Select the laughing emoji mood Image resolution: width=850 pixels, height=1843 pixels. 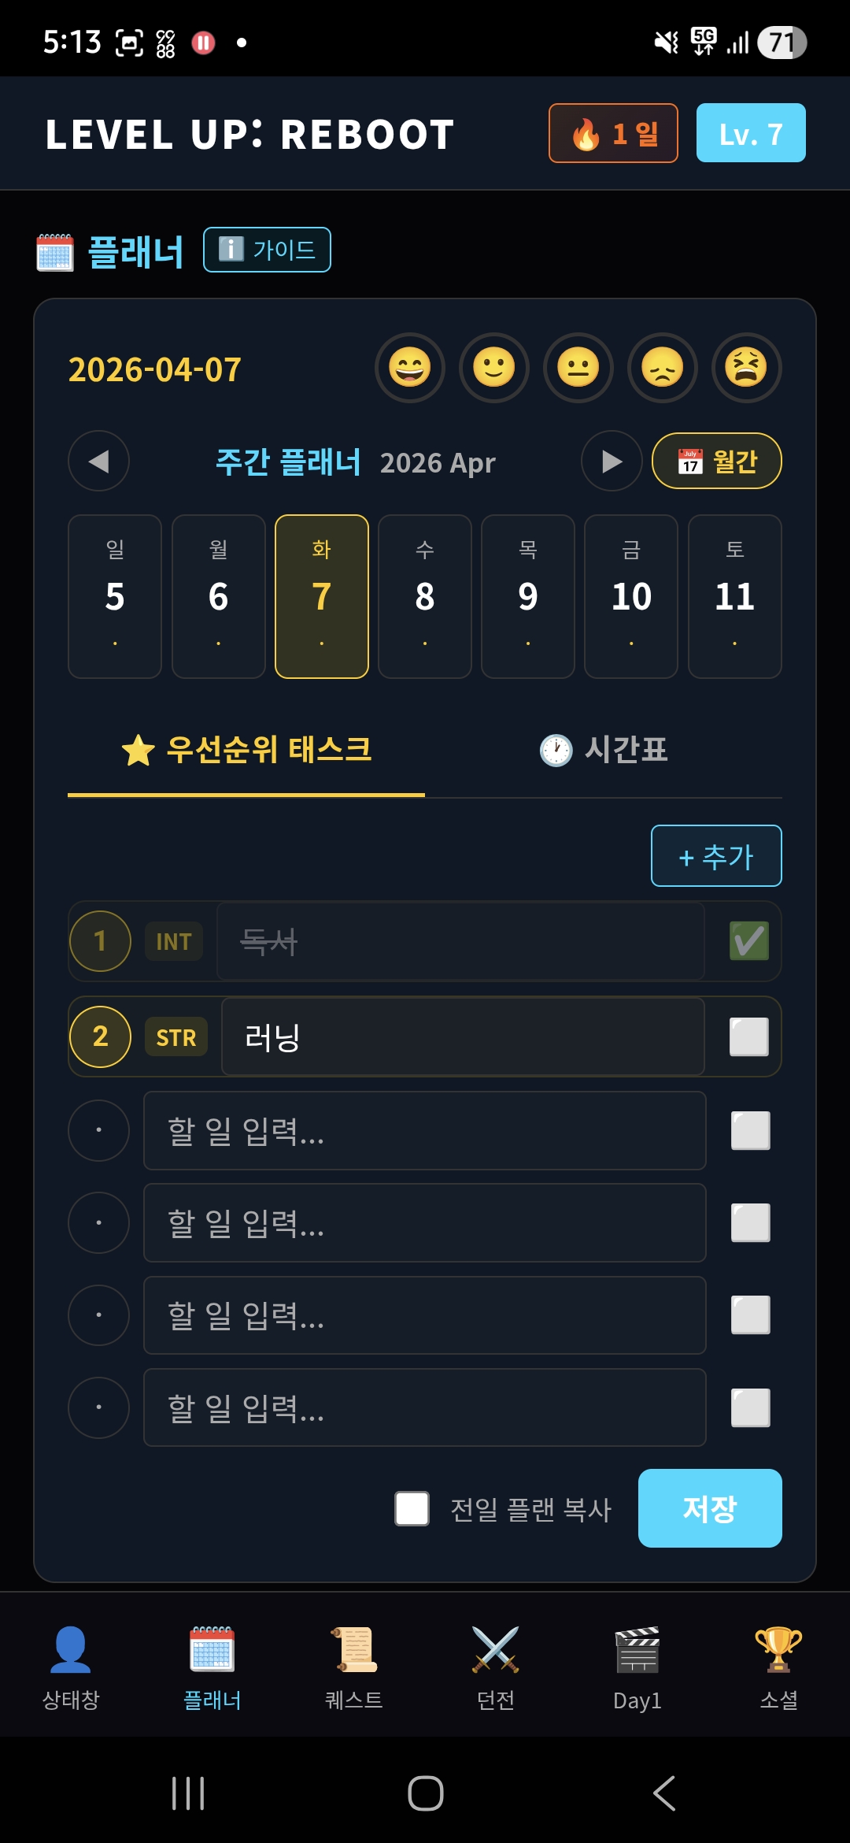[410, 368]
